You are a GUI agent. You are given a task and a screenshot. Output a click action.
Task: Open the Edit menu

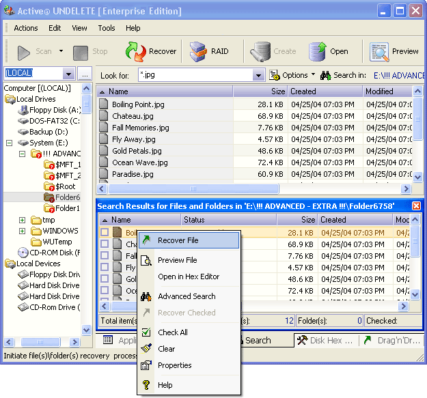coord(55,28)
